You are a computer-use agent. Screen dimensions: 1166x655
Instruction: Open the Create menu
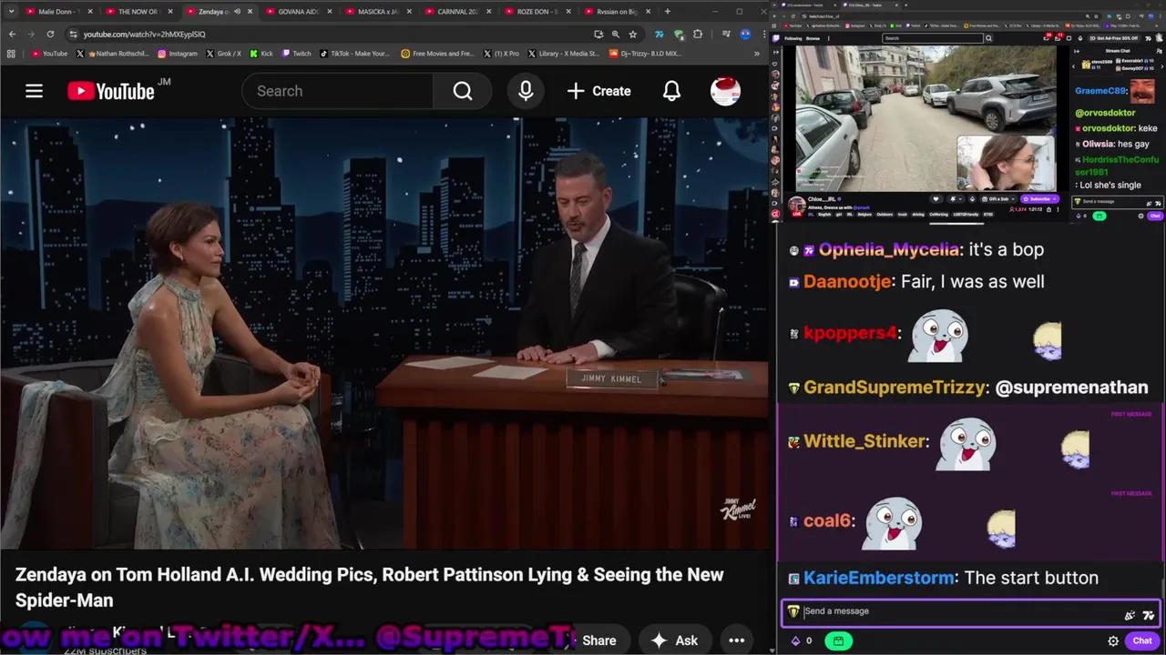click(598, 91)
